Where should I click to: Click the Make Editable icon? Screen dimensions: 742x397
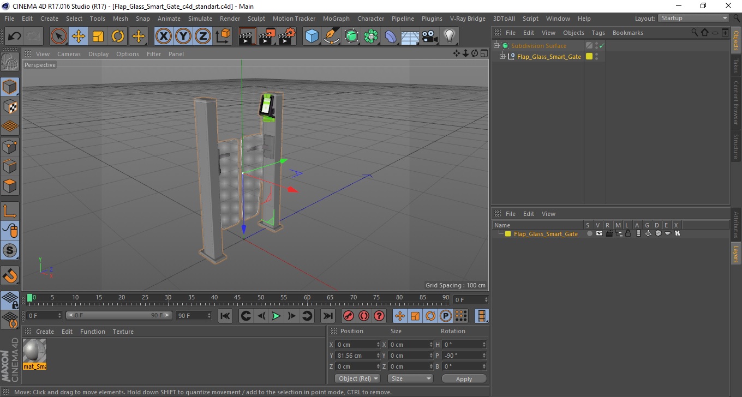[10, 62]
